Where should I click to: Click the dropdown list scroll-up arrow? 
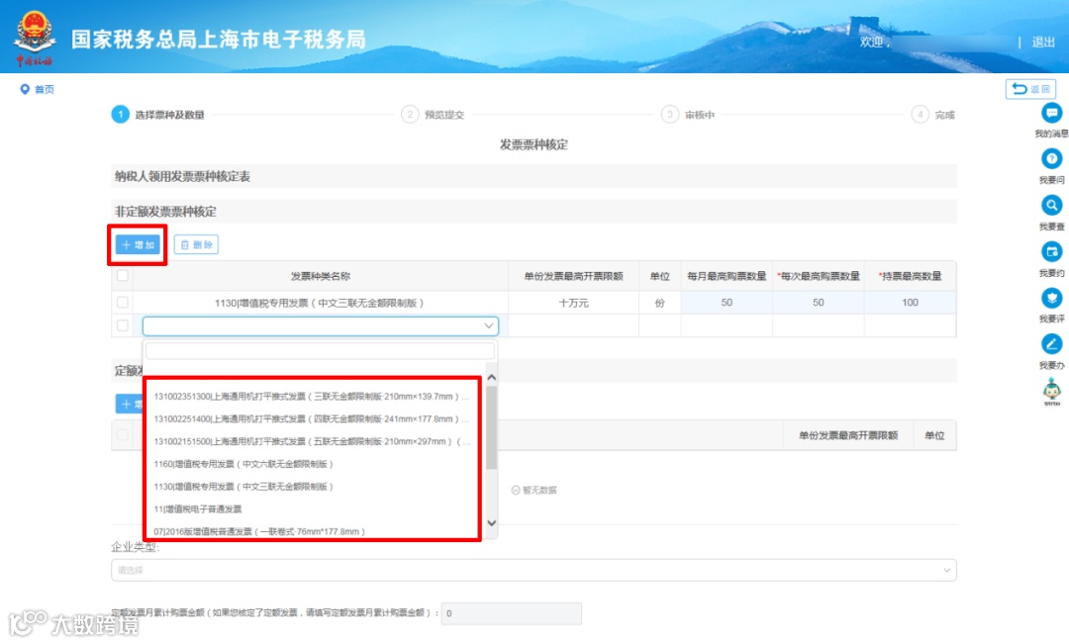click(492, 377)
